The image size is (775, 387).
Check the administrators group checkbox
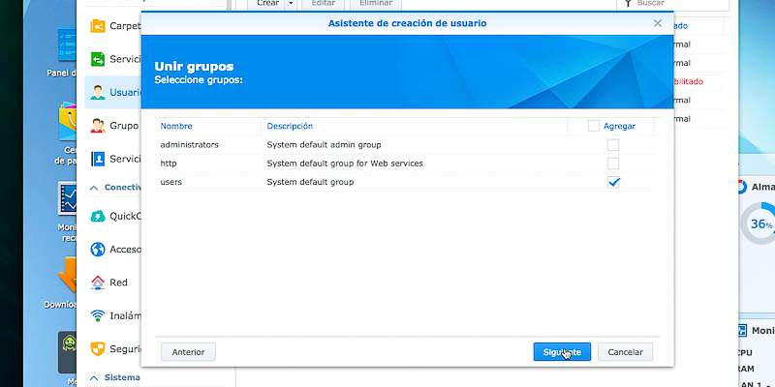613,145
